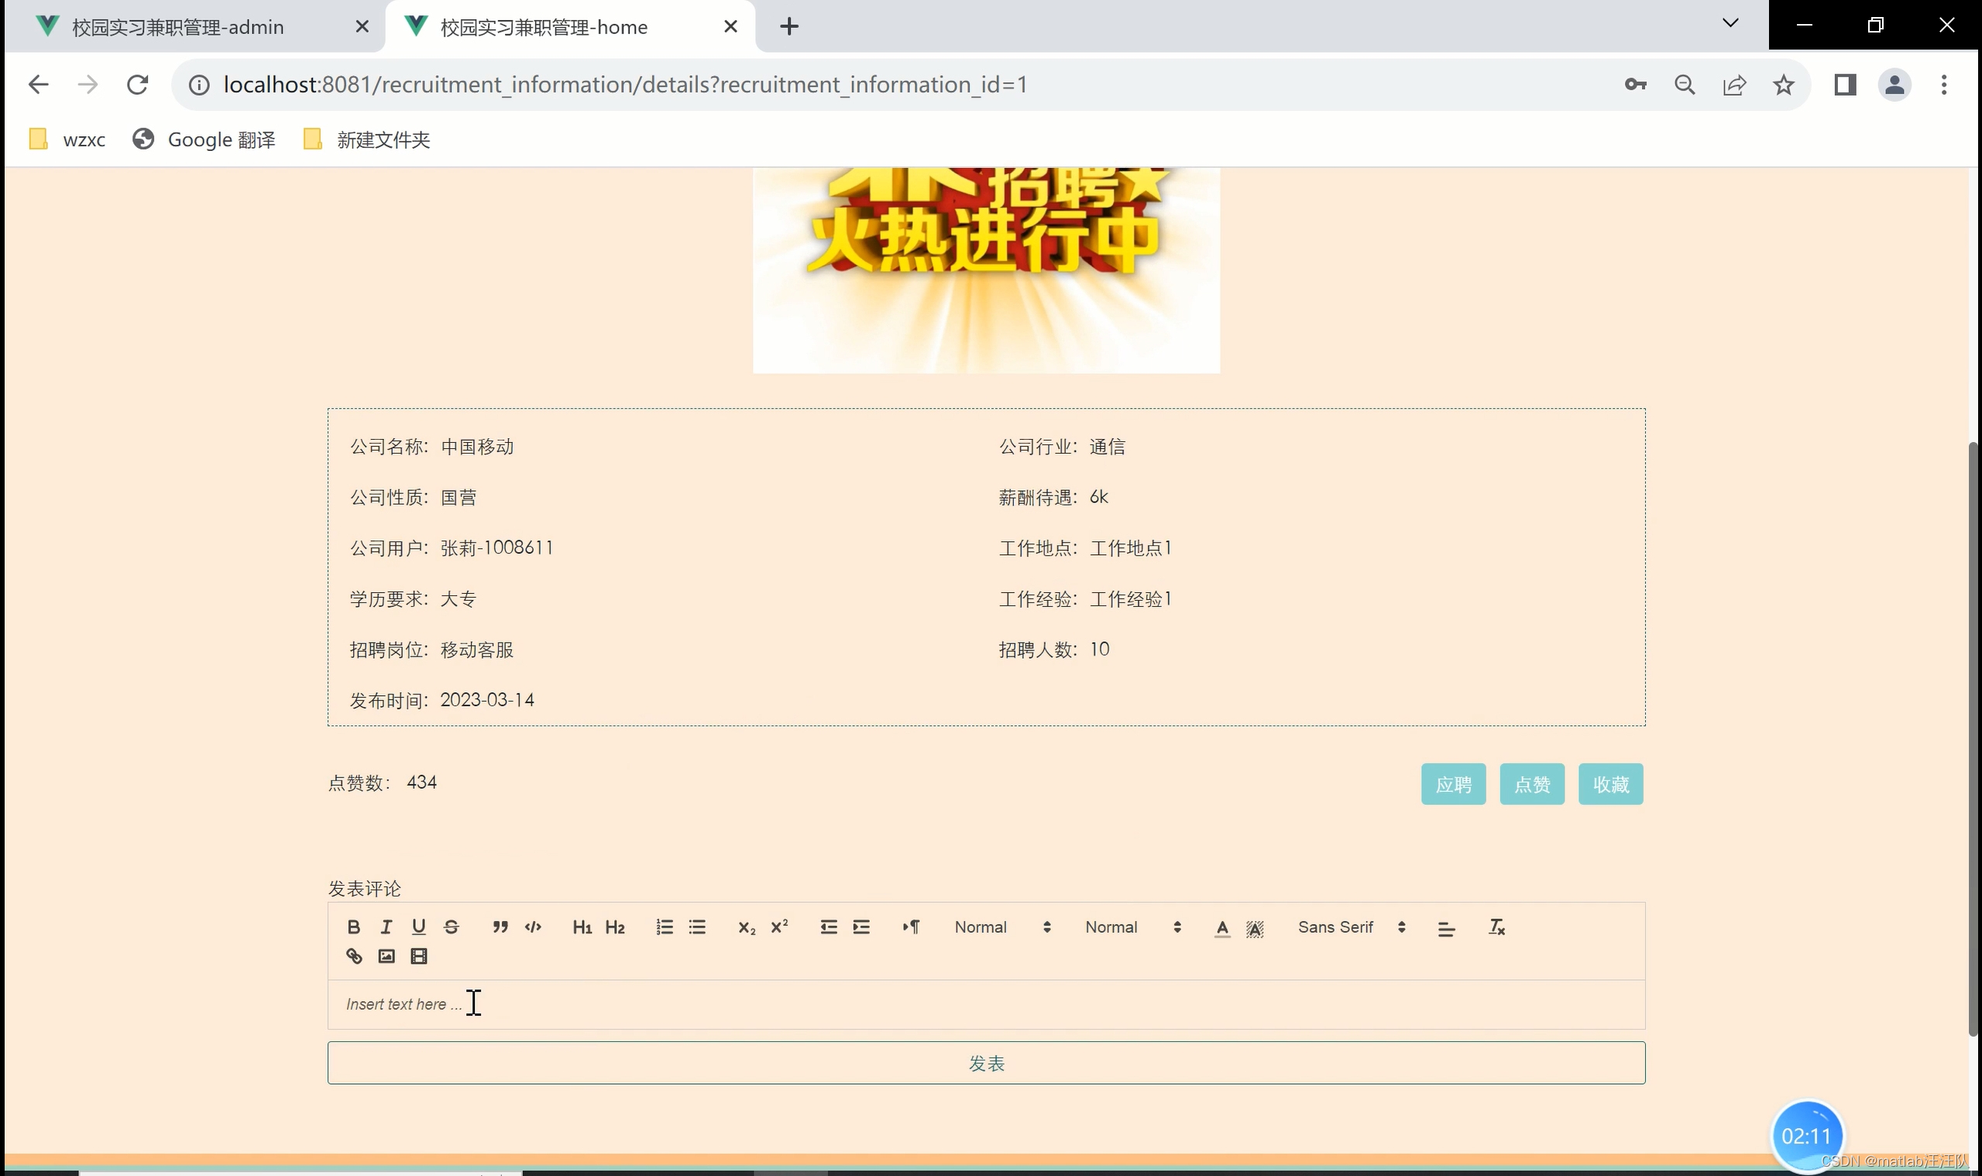
Task: Insert an image in the comment editor
Action: pos(386,956)
